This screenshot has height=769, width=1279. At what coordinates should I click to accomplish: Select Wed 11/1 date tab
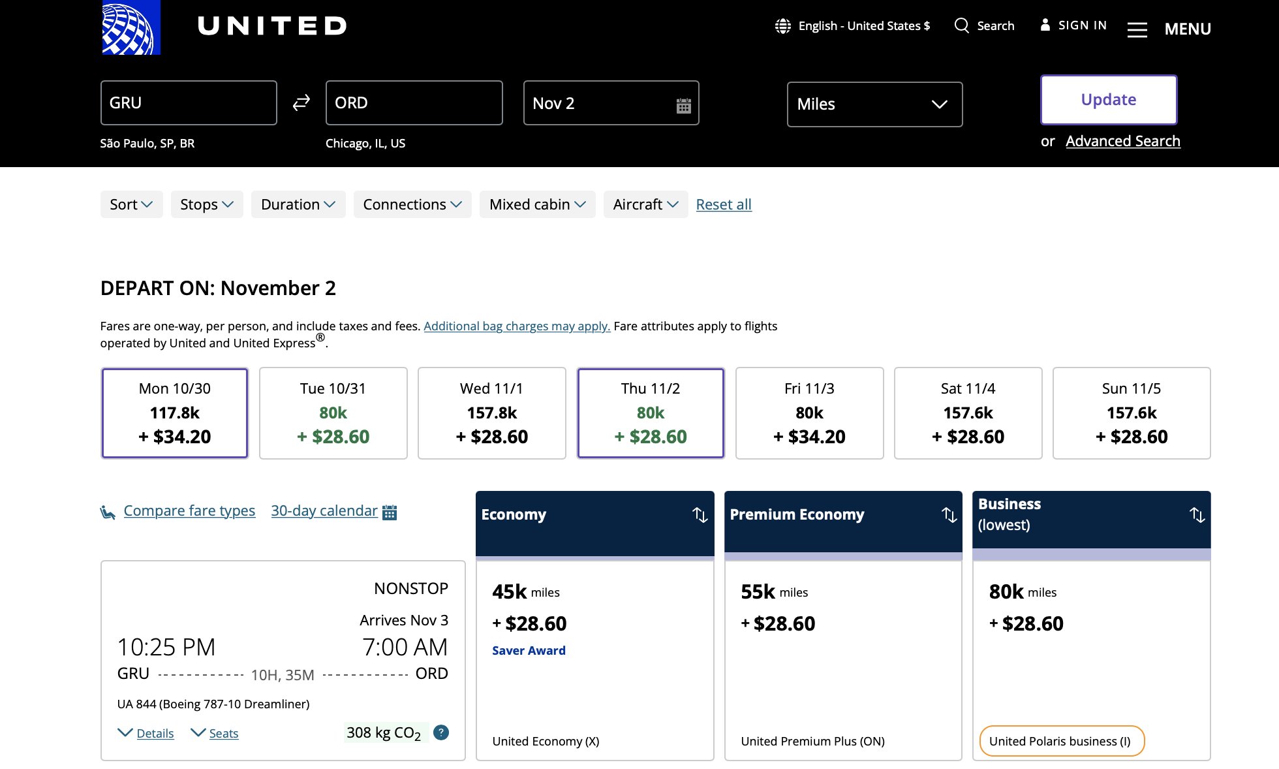492,413
